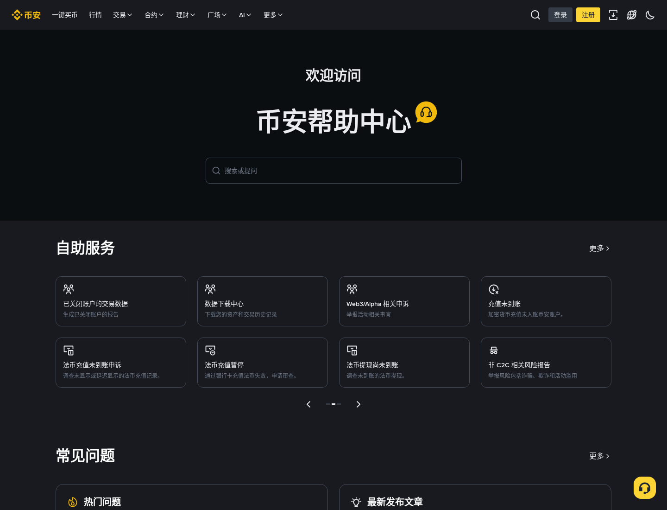The width and height of the screenshot is (667, 510).
Task: Open 一键买币 in the navigation
Action: 65,15
